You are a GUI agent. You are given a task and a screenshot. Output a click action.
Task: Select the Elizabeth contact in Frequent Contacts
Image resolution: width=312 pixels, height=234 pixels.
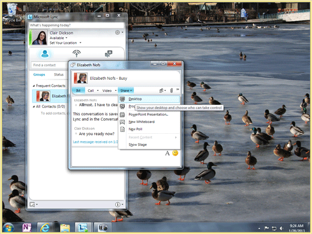click(50, 96)
